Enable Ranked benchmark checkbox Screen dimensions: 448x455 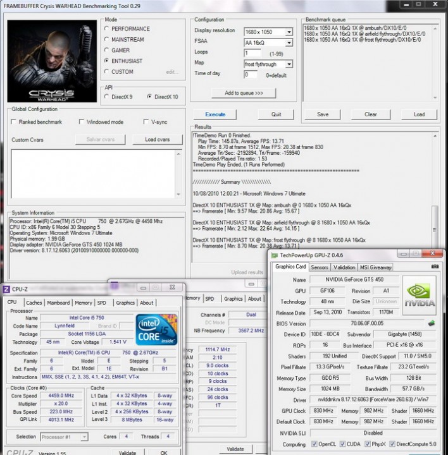(x=13, y=121)
